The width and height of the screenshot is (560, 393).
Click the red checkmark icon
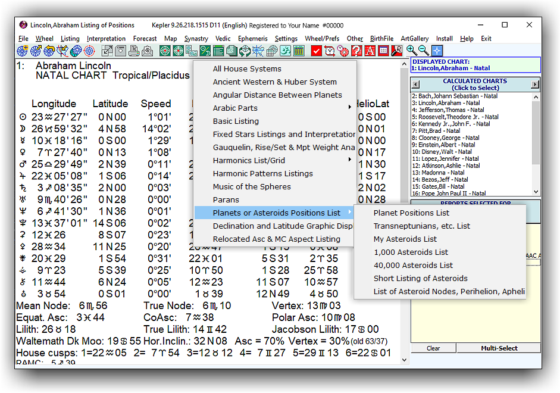(316, 51)
